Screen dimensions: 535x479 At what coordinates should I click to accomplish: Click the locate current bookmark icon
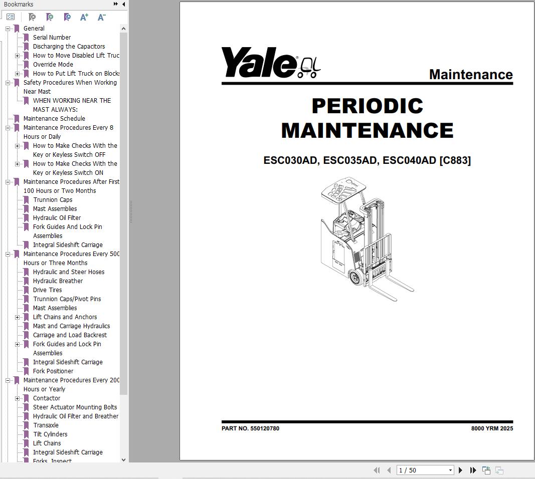tap(67, 17)
